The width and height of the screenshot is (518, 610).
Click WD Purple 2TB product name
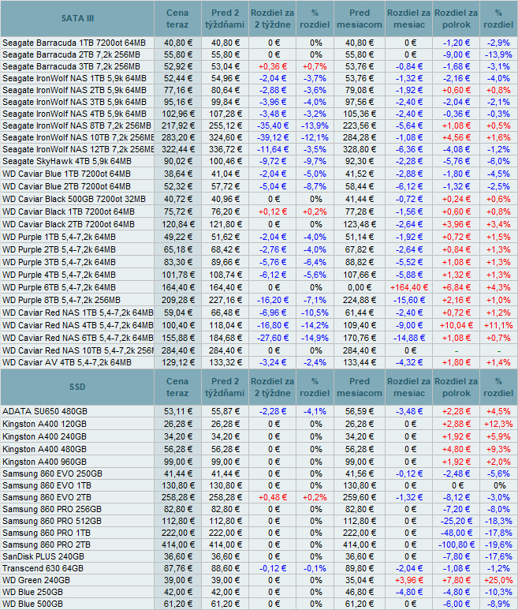click(59, 249)
